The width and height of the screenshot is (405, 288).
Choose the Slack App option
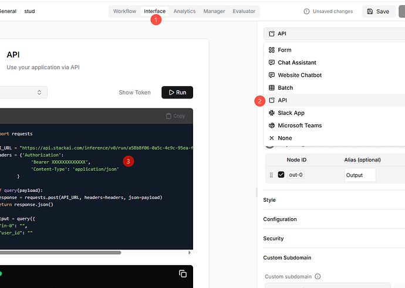[334, 113]
